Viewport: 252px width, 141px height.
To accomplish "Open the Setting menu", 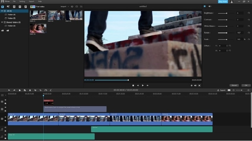I will (x=22, y=1).
